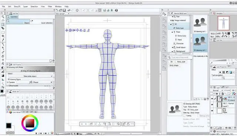This screenshot has width=237, height=136.
Task: Open the Window menu
Action: (x=58, y=7)
